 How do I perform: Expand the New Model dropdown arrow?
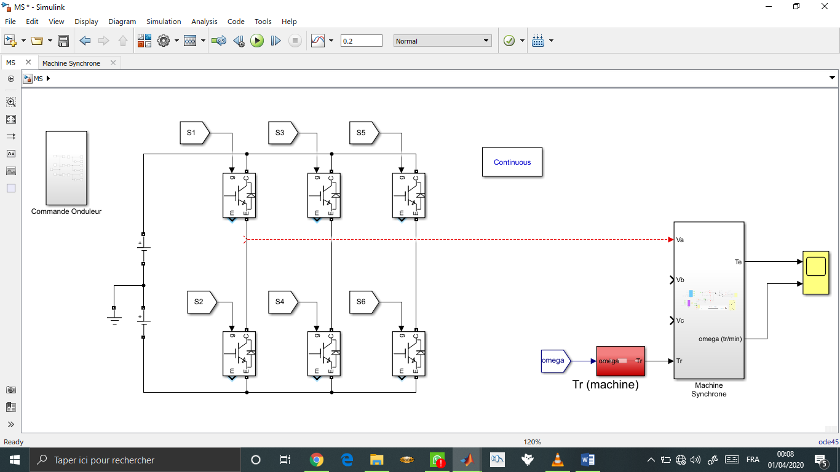tap(23, 41)
